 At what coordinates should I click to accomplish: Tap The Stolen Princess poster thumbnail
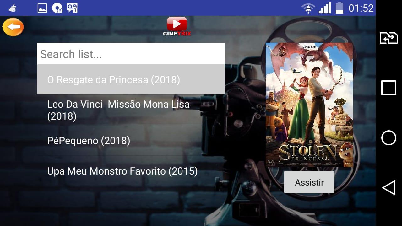tap(309, 105)
